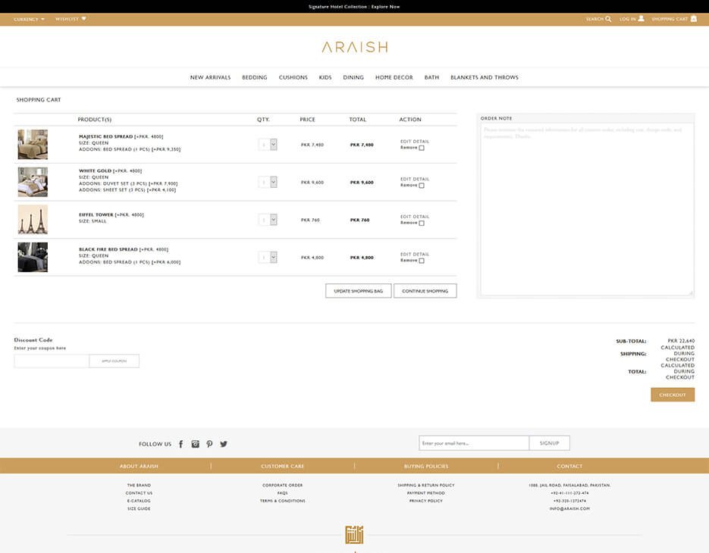Open the Black Fire Bed Spread thumbnail
Viewport: 709px width, 553px height.
click(x=33, y=257)
